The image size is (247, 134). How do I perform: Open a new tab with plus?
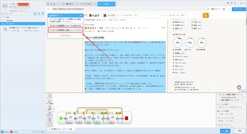[x=117, y=4]
